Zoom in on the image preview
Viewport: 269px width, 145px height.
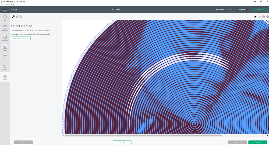click(x=268, y=17)
